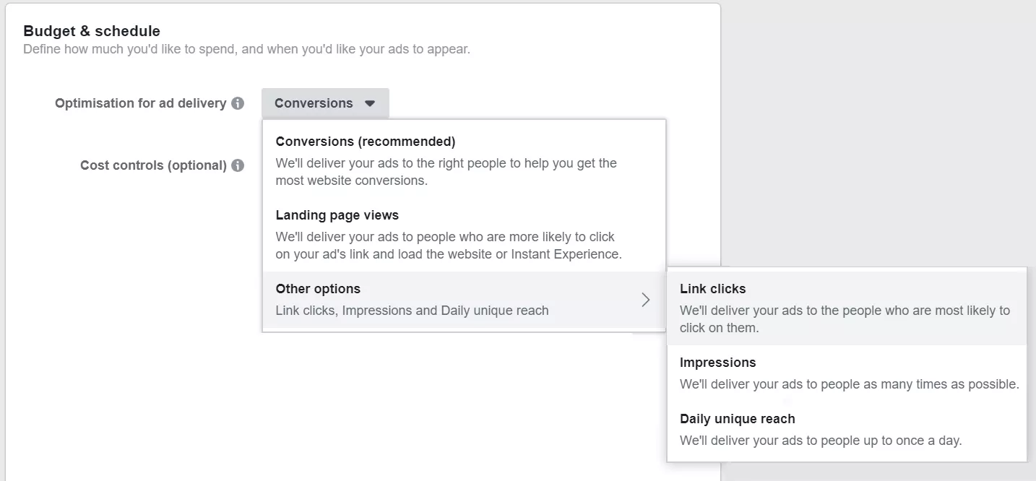
Task: Select Link clicks from the submenu
Action: point(712,289)
